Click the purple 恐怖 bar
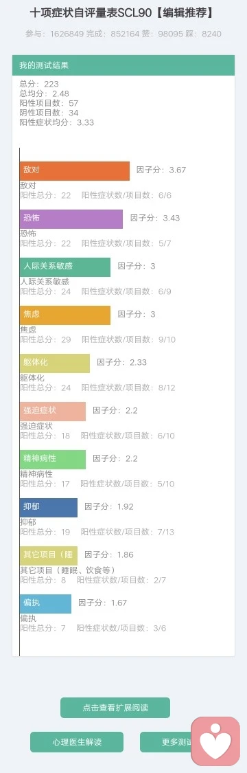The width and height of the screenshot is (247, 773). click(x=71, y=219)
